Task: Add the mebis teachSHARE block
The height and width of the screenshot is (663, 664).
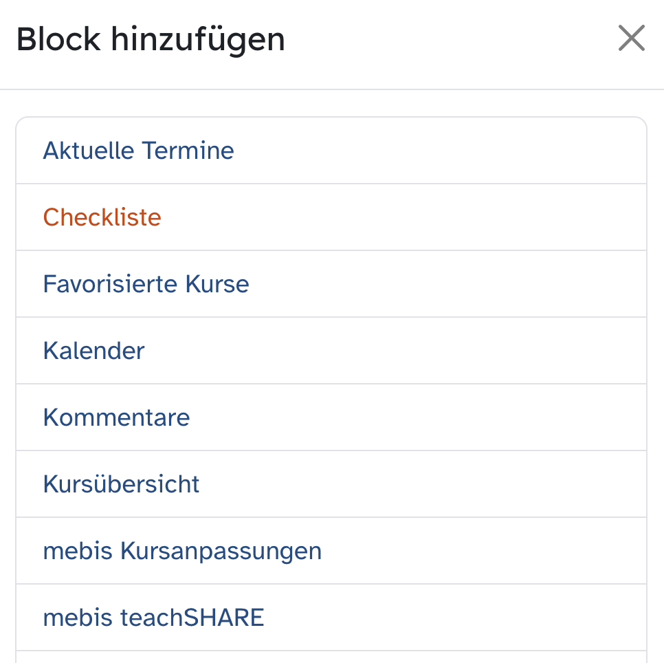Action: coord(153,618)
